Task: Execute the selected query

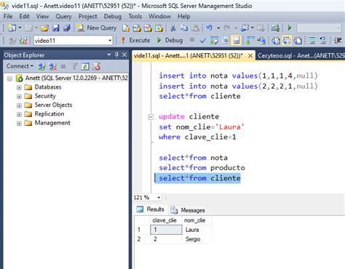Action: [135, 40]
